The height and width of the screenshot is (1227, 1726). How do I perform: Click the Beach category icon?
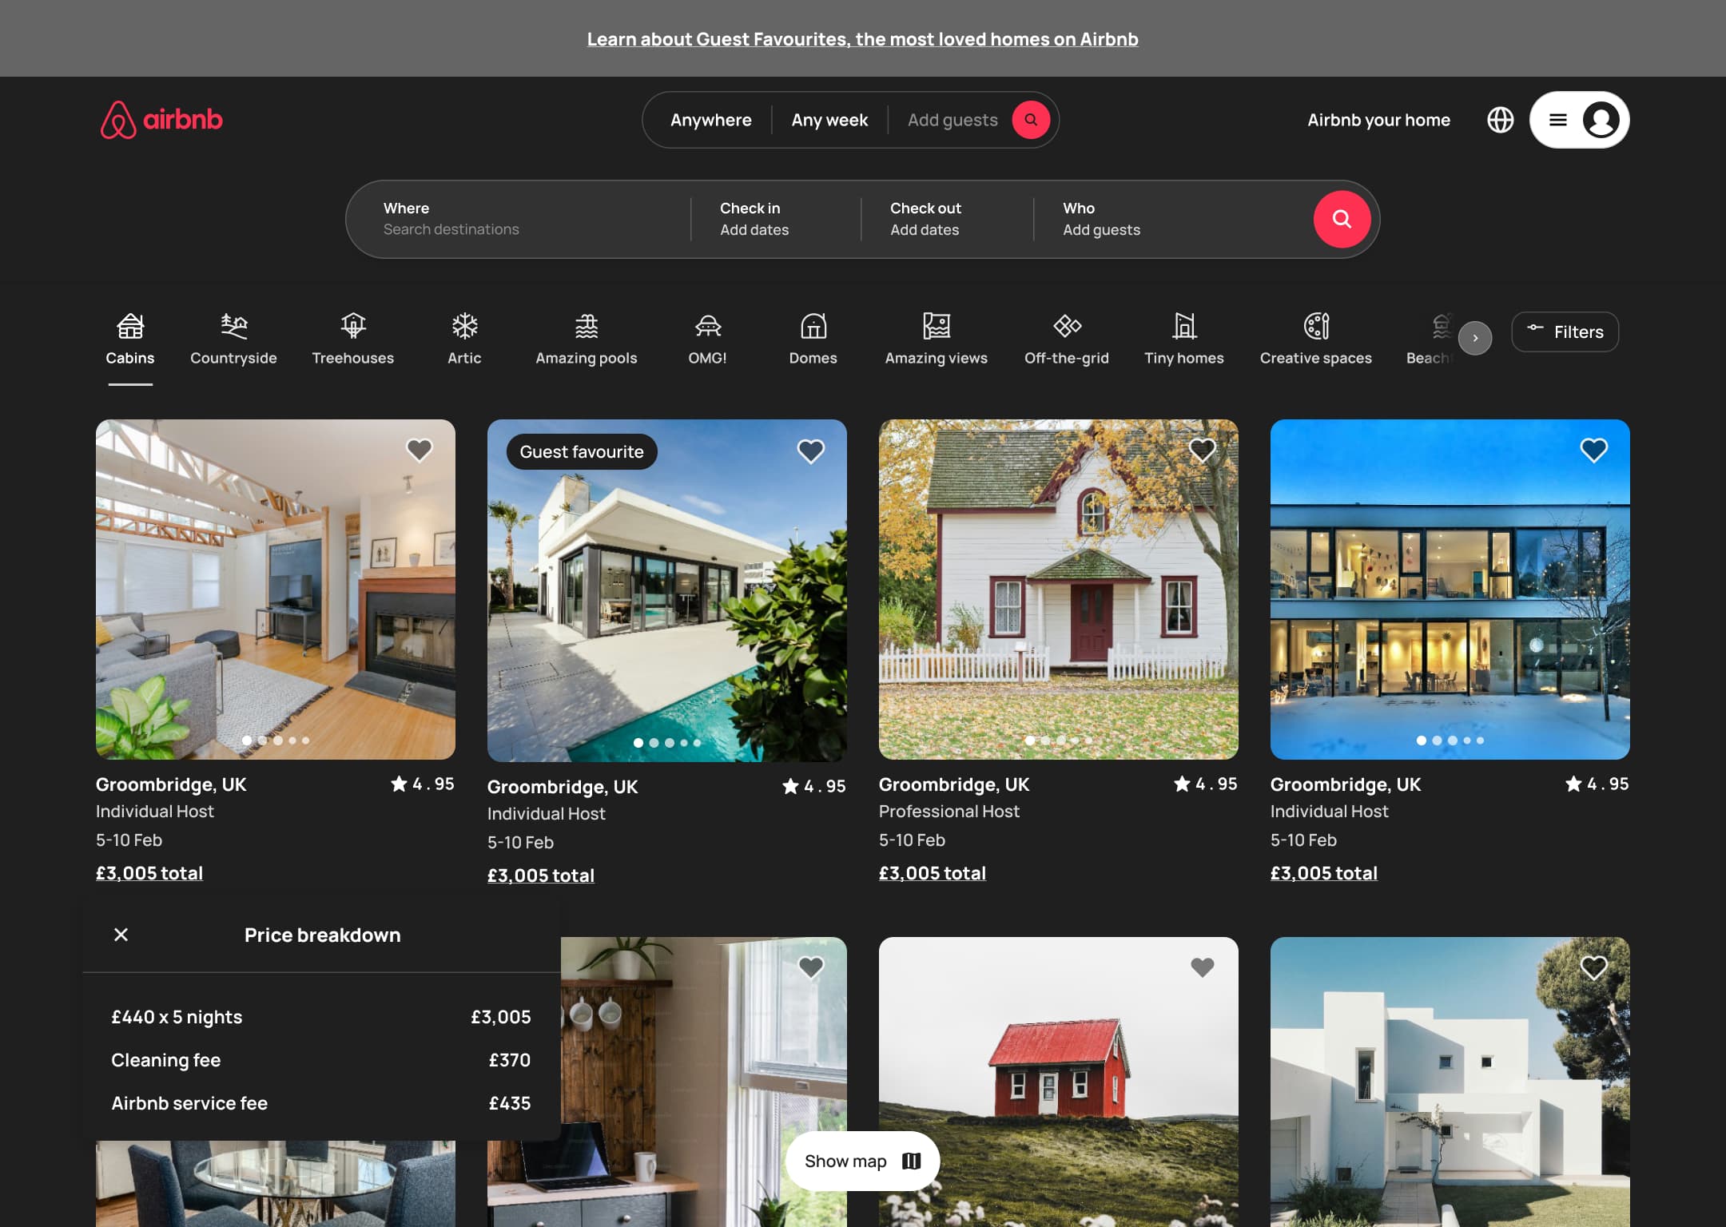click(x=1441, y=326)
